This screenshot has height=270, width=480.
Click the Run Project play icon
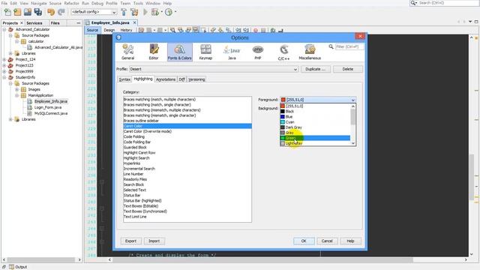click(x=145, y=12)
